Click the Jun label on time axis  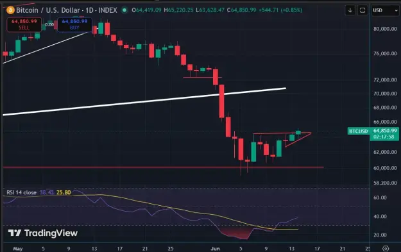215,248
